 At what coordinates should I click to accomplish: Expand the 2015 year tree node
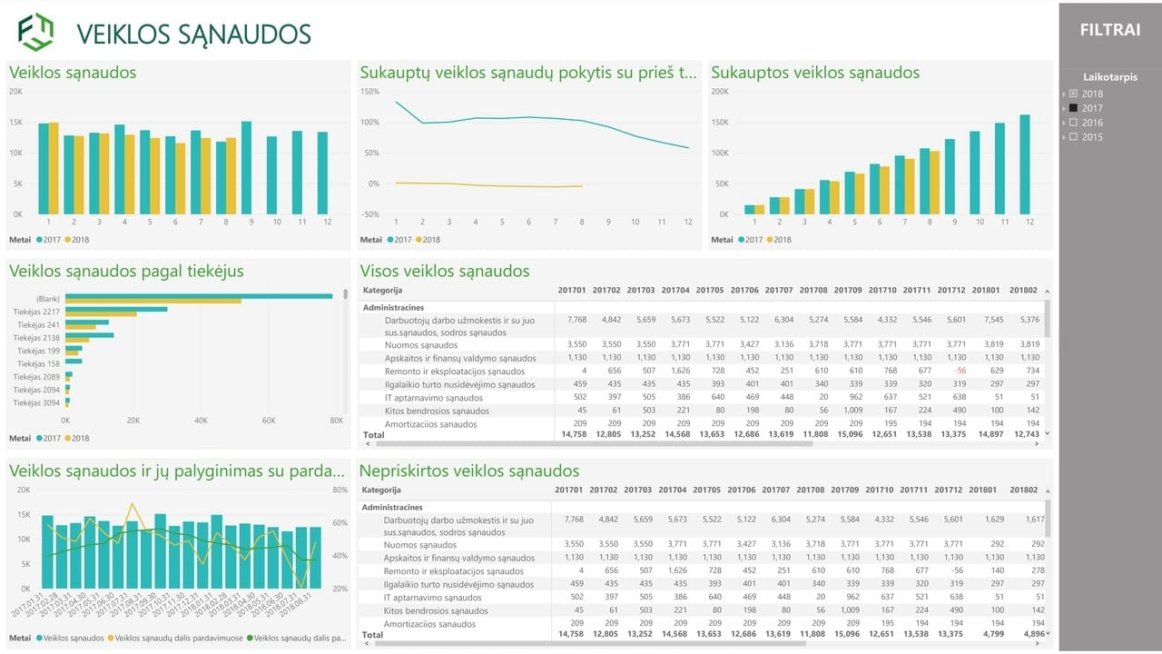click(1064, 137)
